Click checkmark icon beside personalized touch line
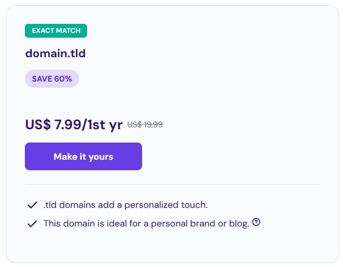The width and height of the screenshot is (343, 267). point(33,205)
